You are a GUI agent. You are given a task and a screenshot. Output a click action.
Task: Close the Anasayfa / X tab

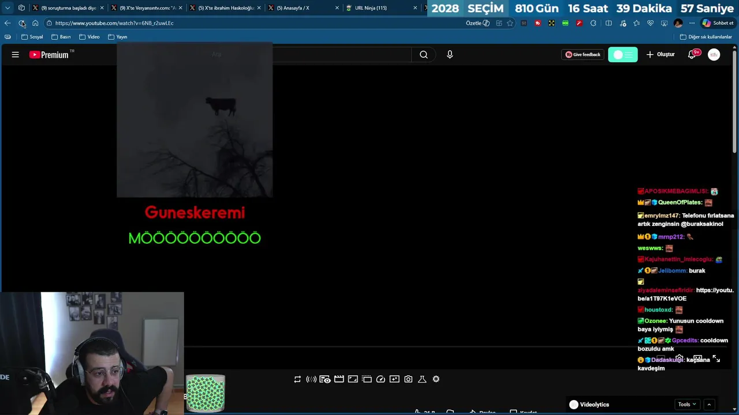tap(337, 8)
